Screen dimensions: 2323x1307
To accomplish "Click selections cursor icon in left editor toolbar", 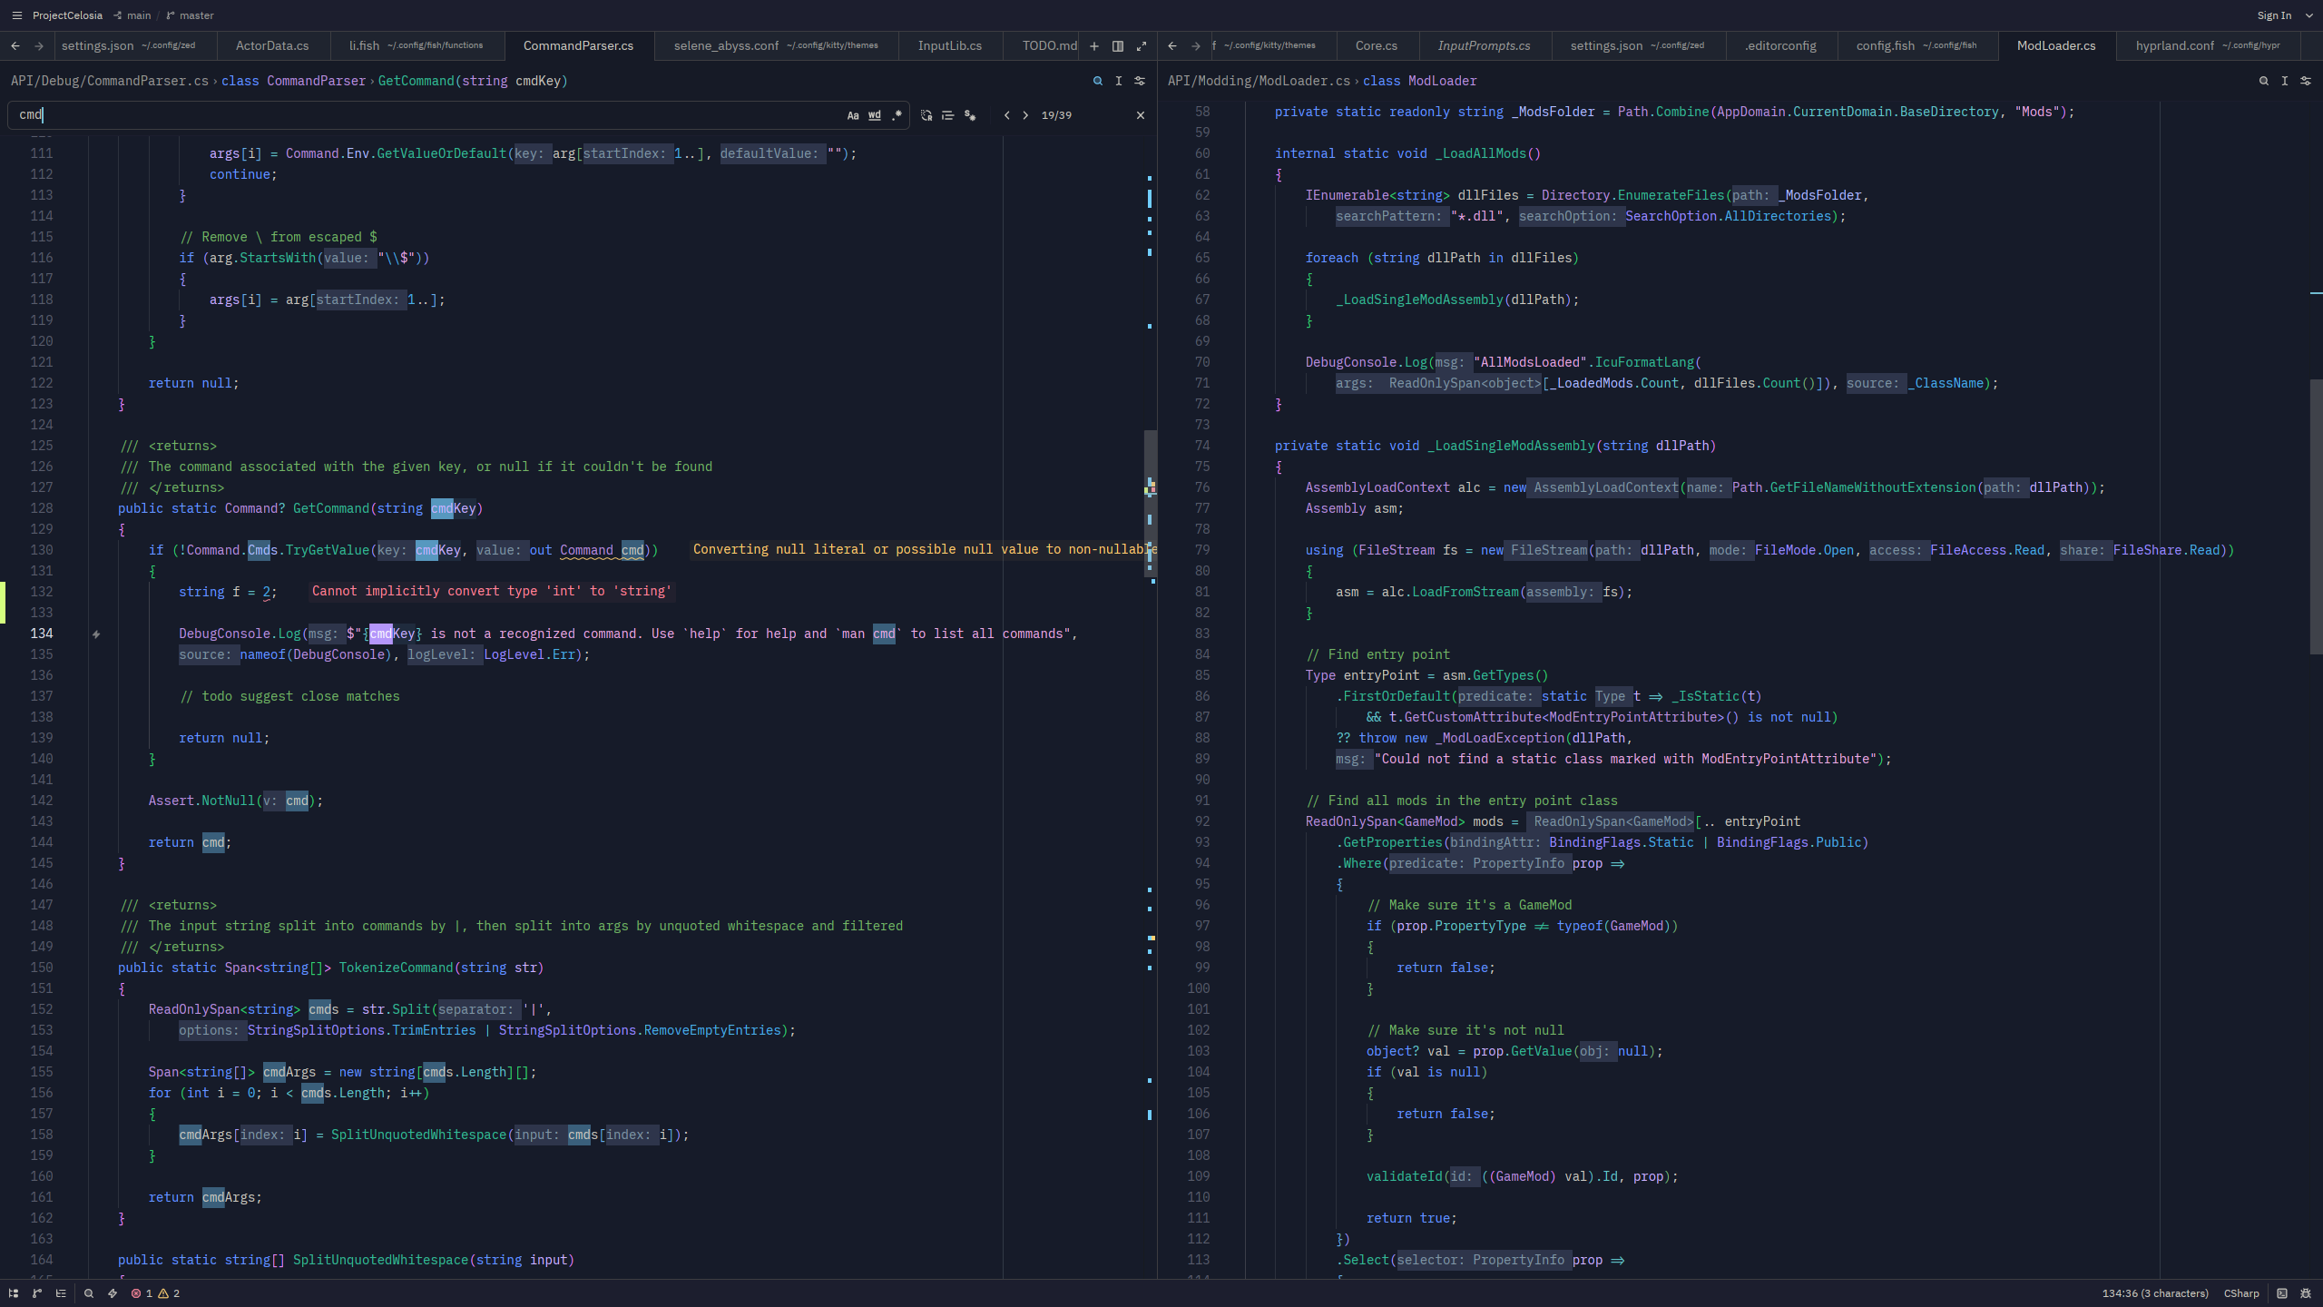I will click(1119, 81).
